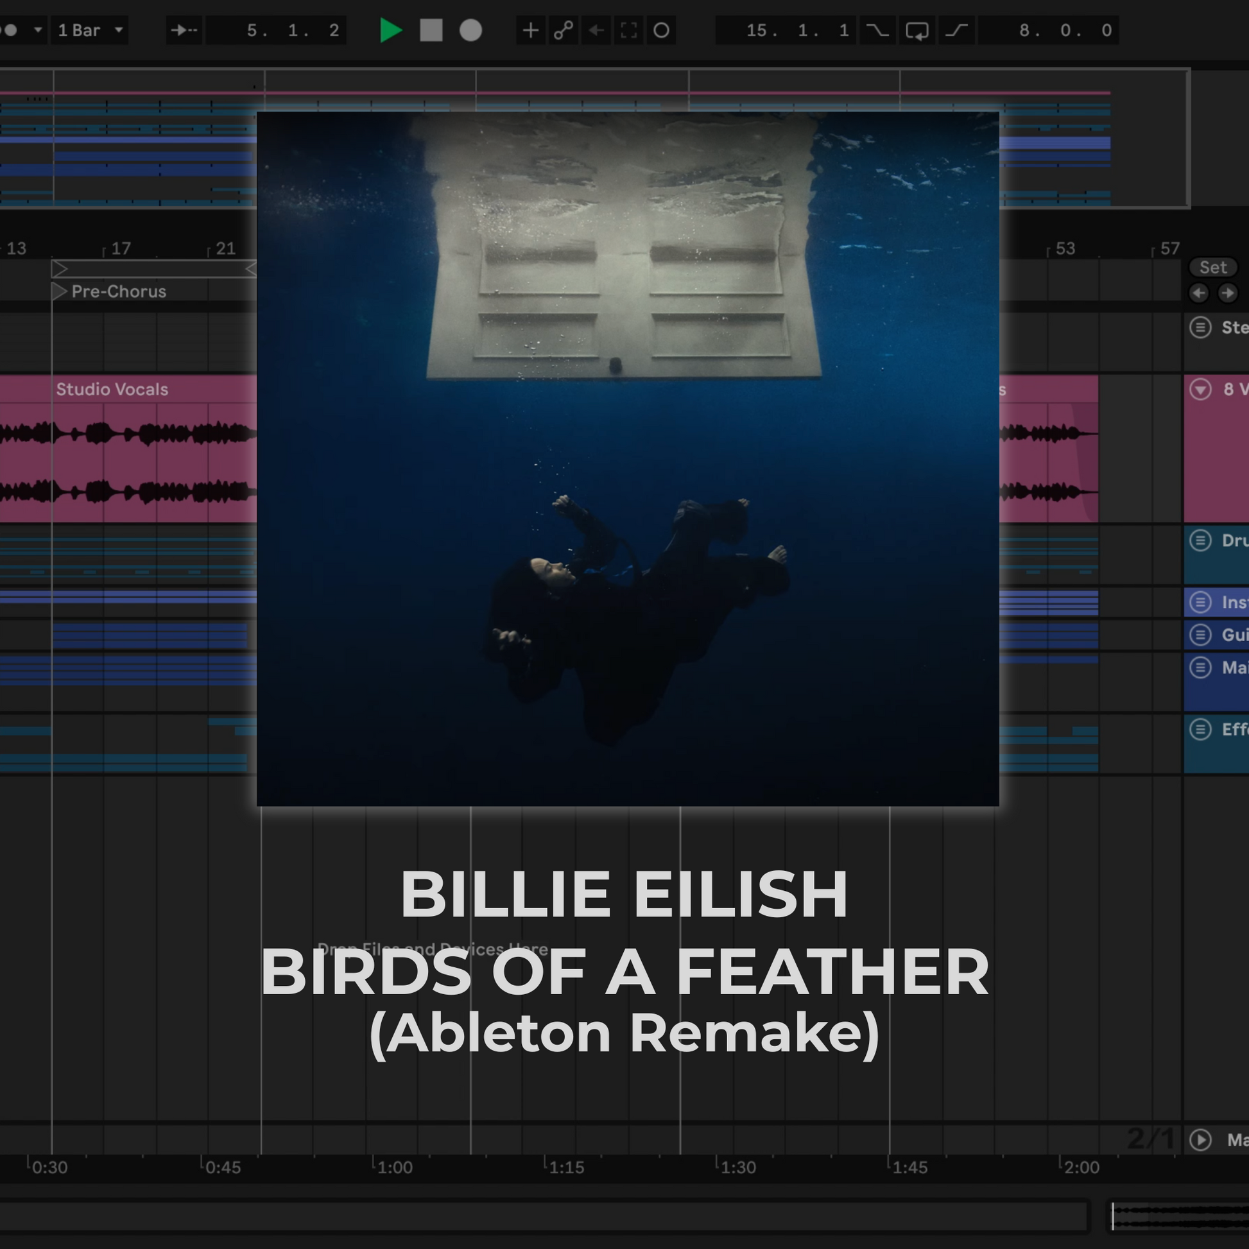
Task: Toggle MIDI Arrangement Overdub plus icon
Action: tap(531, 30)
